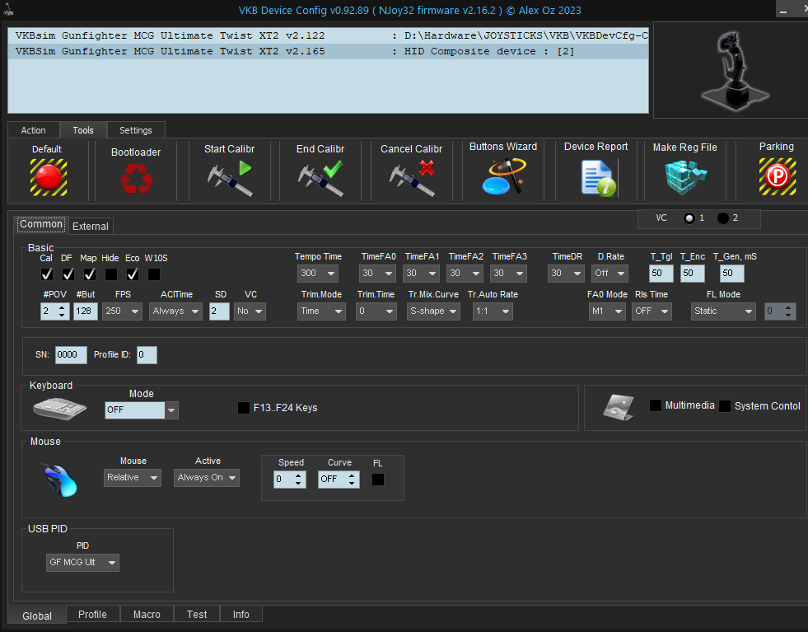The image size is (808, 632).
Task: Toggle the Eco checkbox
Action: (x=133, y=274)
